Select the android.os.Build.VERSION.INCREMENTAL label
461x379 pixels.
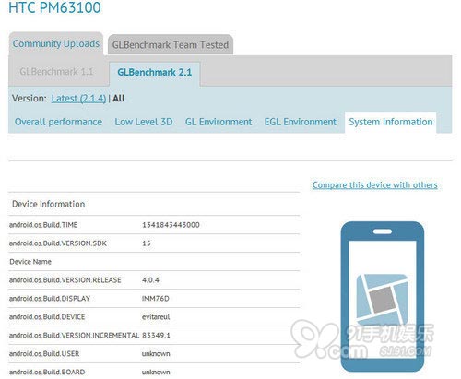pyautogui.click(x=75, y=336)
